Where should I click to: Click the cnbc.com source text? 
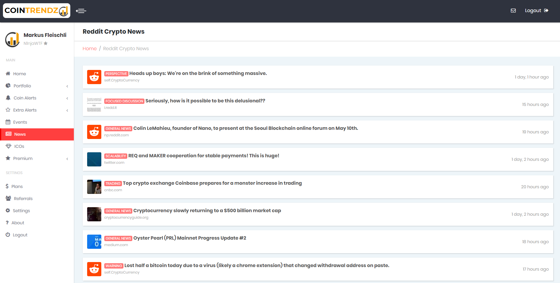coord(113,190)
